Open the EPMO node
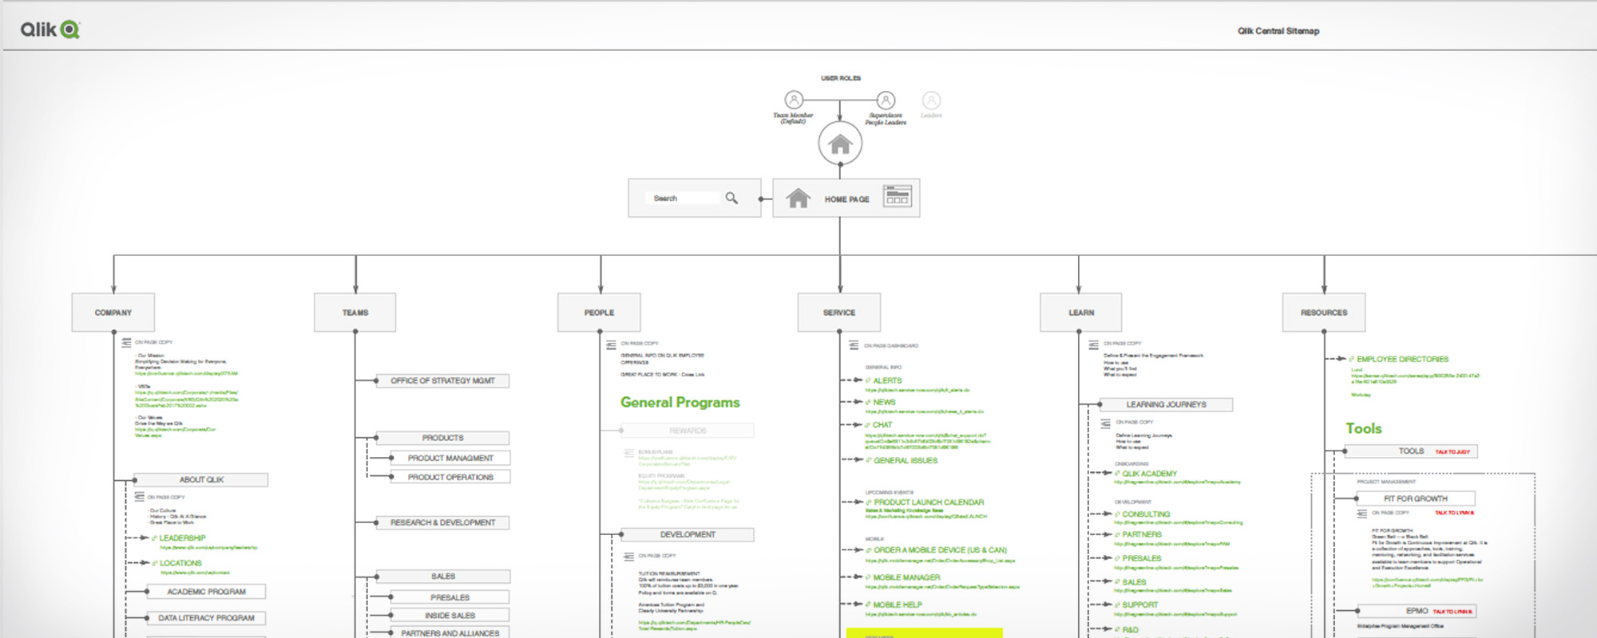 click(1417, 611)
